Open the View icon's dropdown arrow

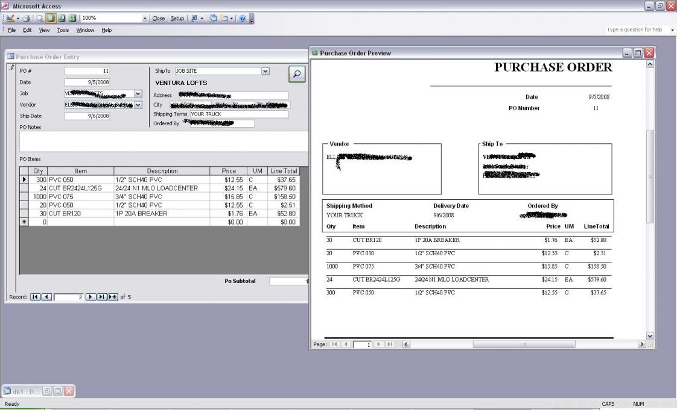click(17, 19)
